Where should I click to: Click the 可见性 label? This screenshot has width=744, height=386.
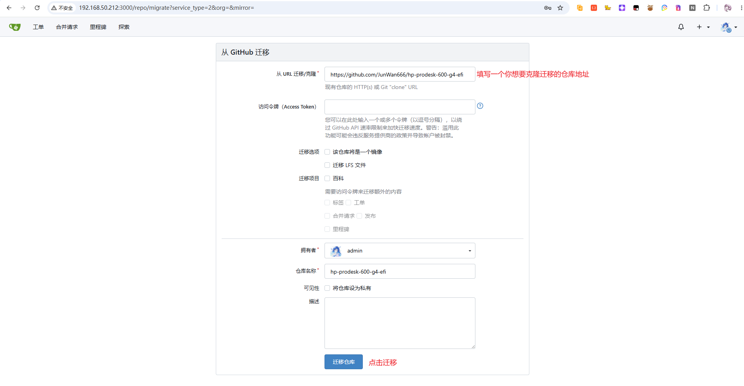click(x=312, y=288)
